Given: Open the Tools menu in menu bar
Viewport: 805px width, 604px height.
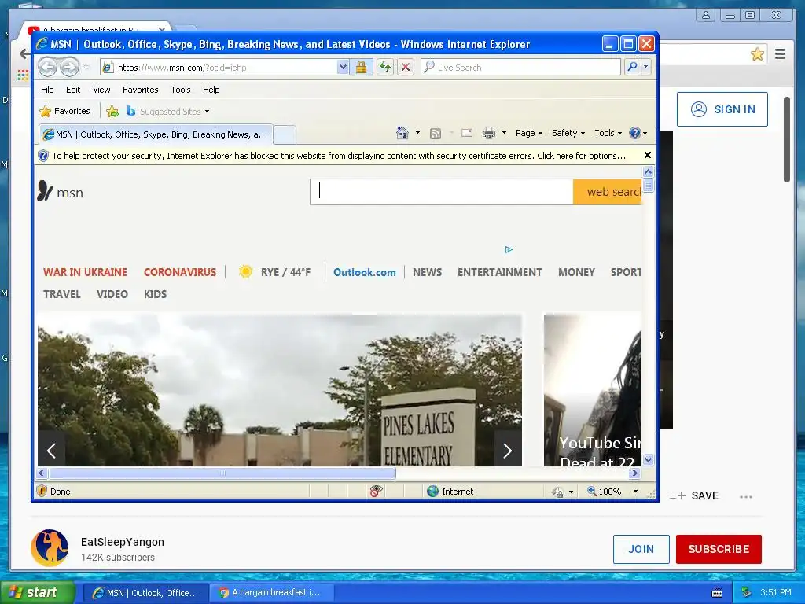Looking at the screenshot, I should pos(181,90).
